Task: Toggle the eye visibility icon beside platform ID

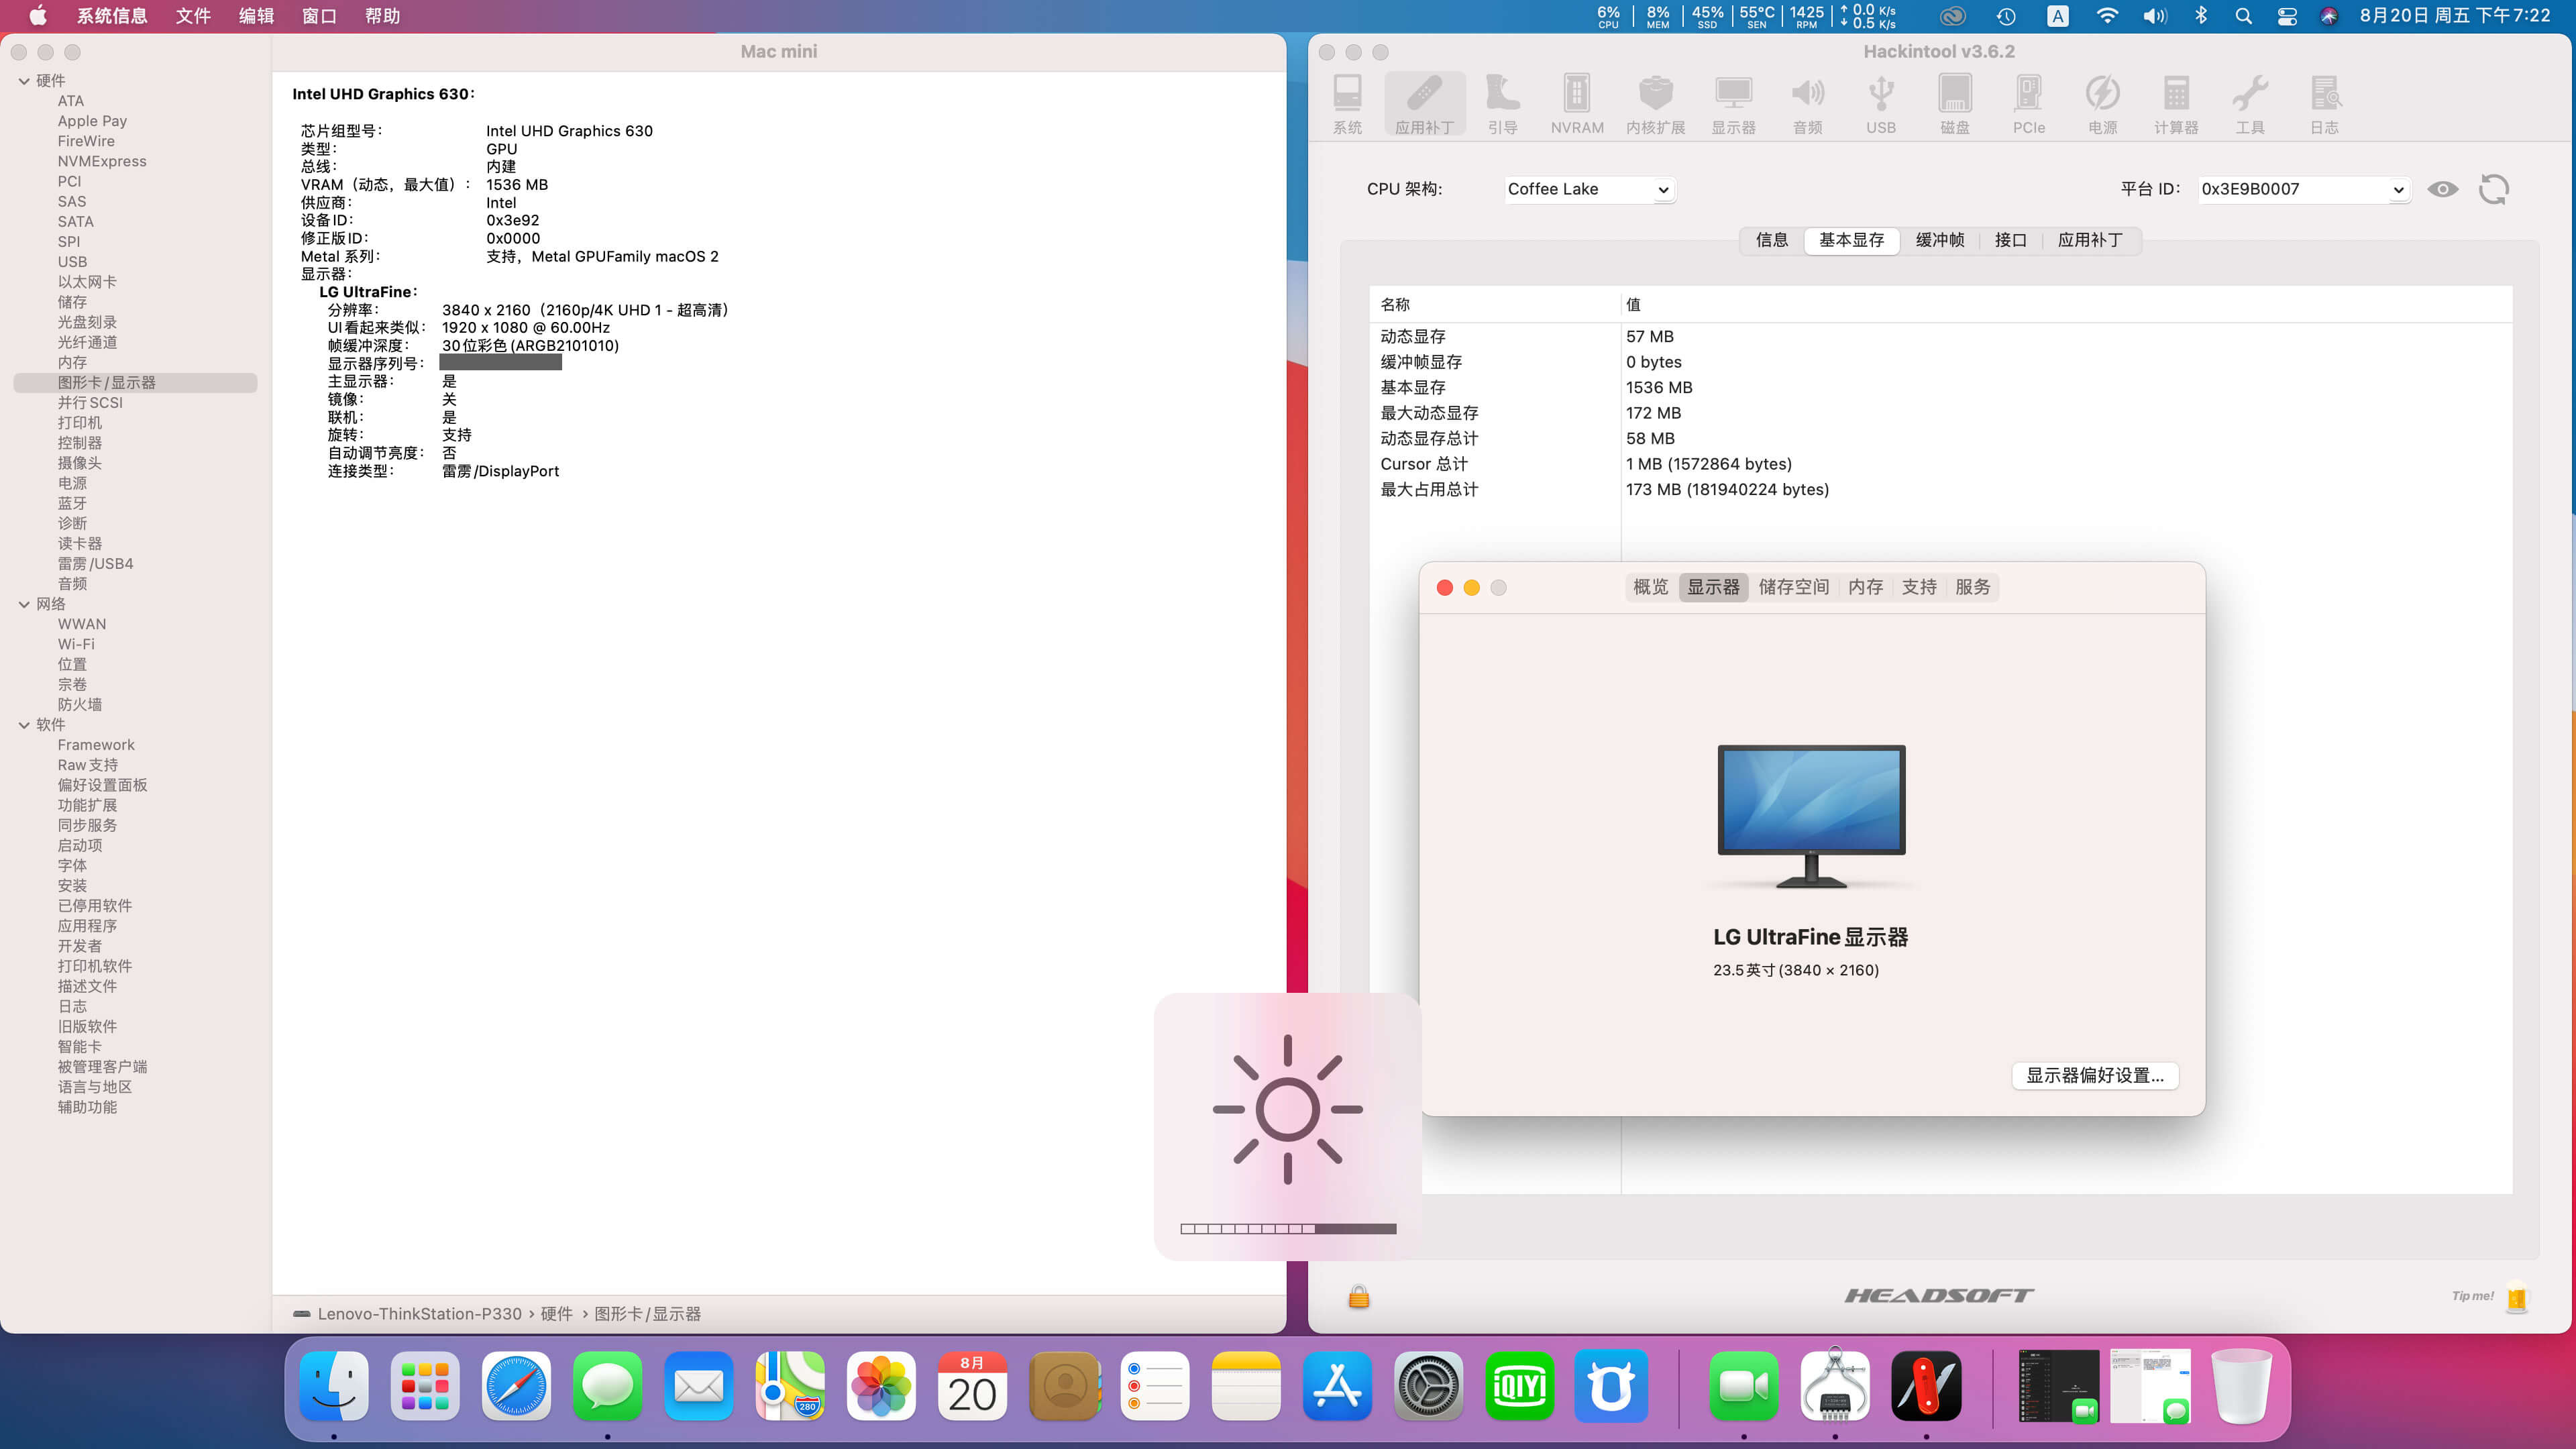Action: point(2442,189)
